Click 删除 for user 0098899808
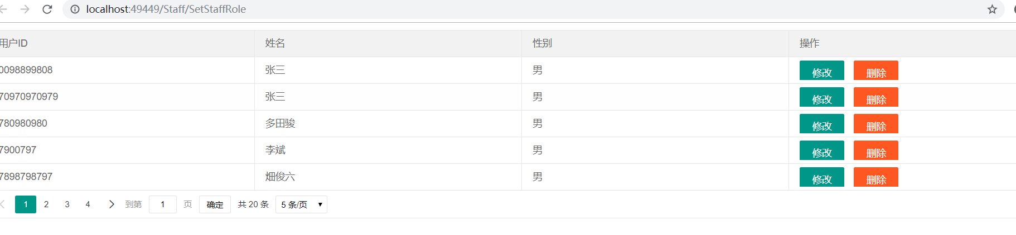The width and height of the screenshot is (1016, 235). tap(875, 71)
